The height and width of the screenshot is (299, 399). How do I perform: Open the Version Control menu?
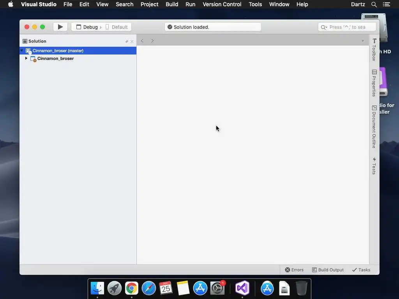[x=222, y=4]
